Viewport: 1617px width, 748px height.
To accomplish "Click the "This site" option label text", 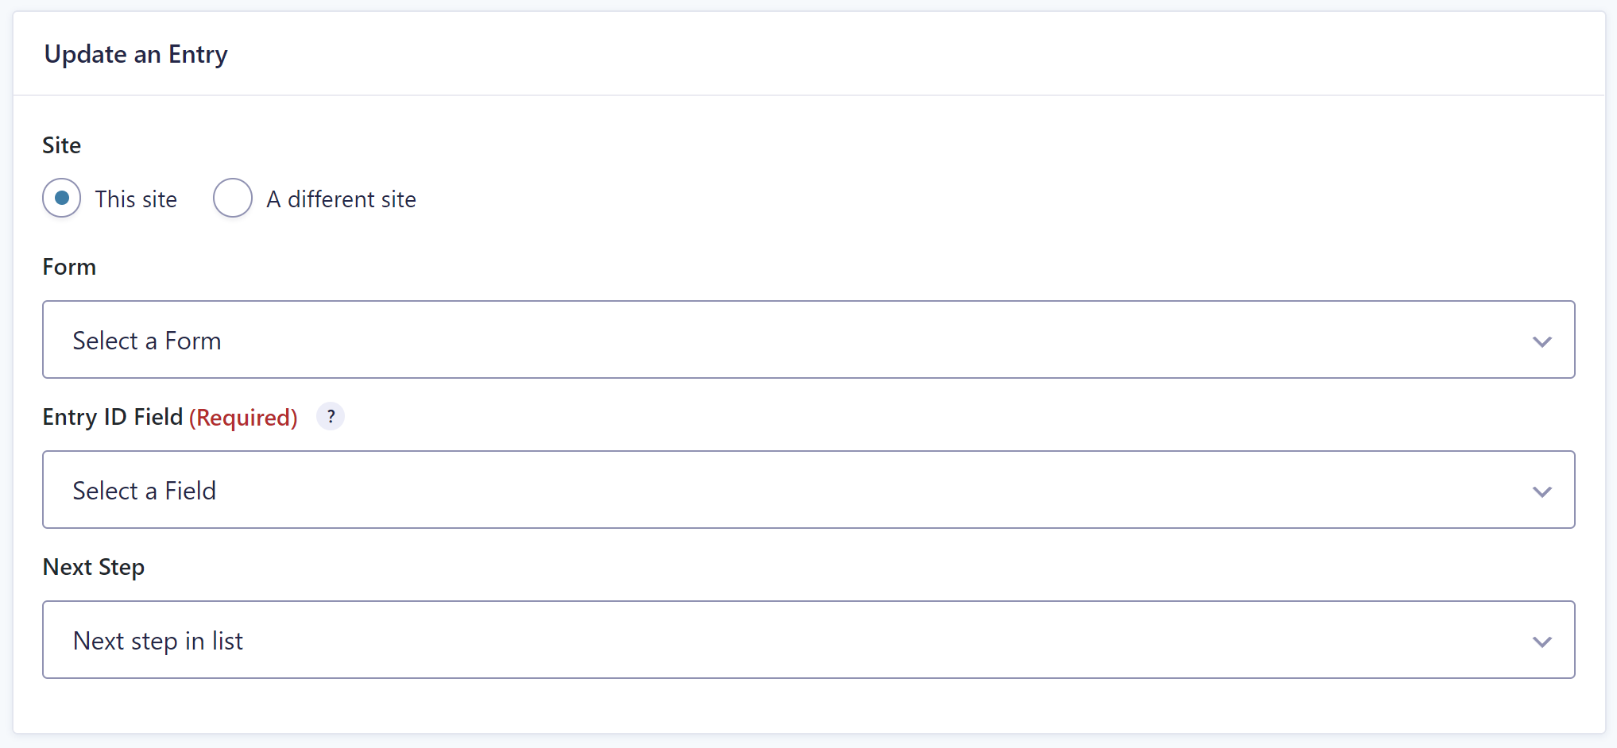I will (136, 199).
